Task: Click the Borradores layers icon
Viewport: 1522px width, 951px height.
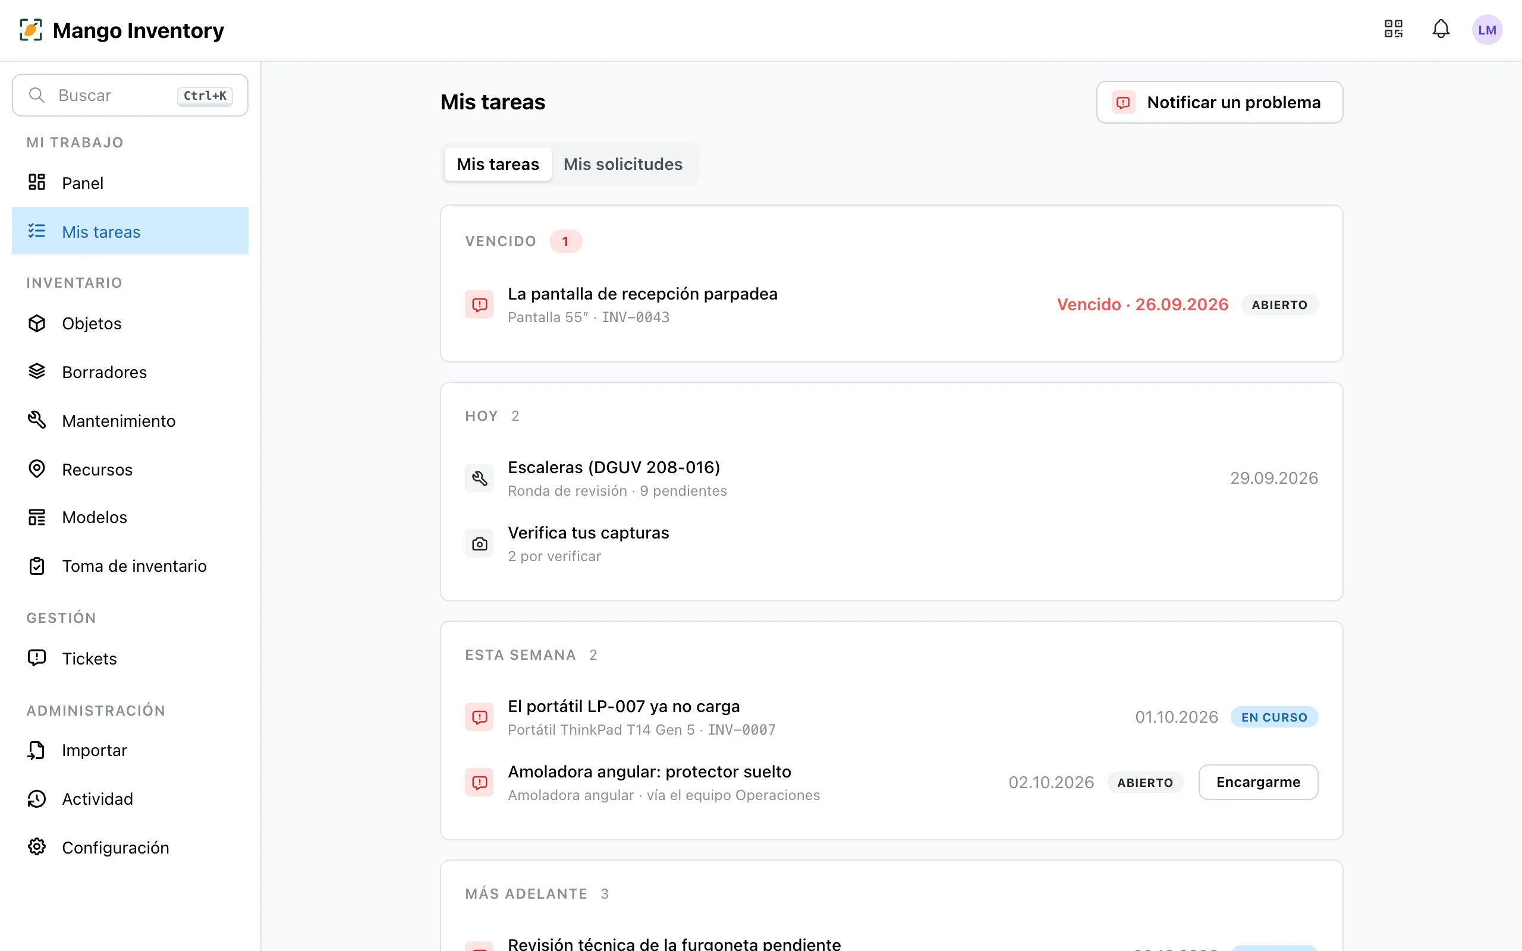Action: (37, 371)
